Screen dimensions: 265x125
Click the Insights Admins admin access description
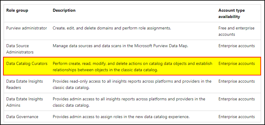tap(129, 102)
